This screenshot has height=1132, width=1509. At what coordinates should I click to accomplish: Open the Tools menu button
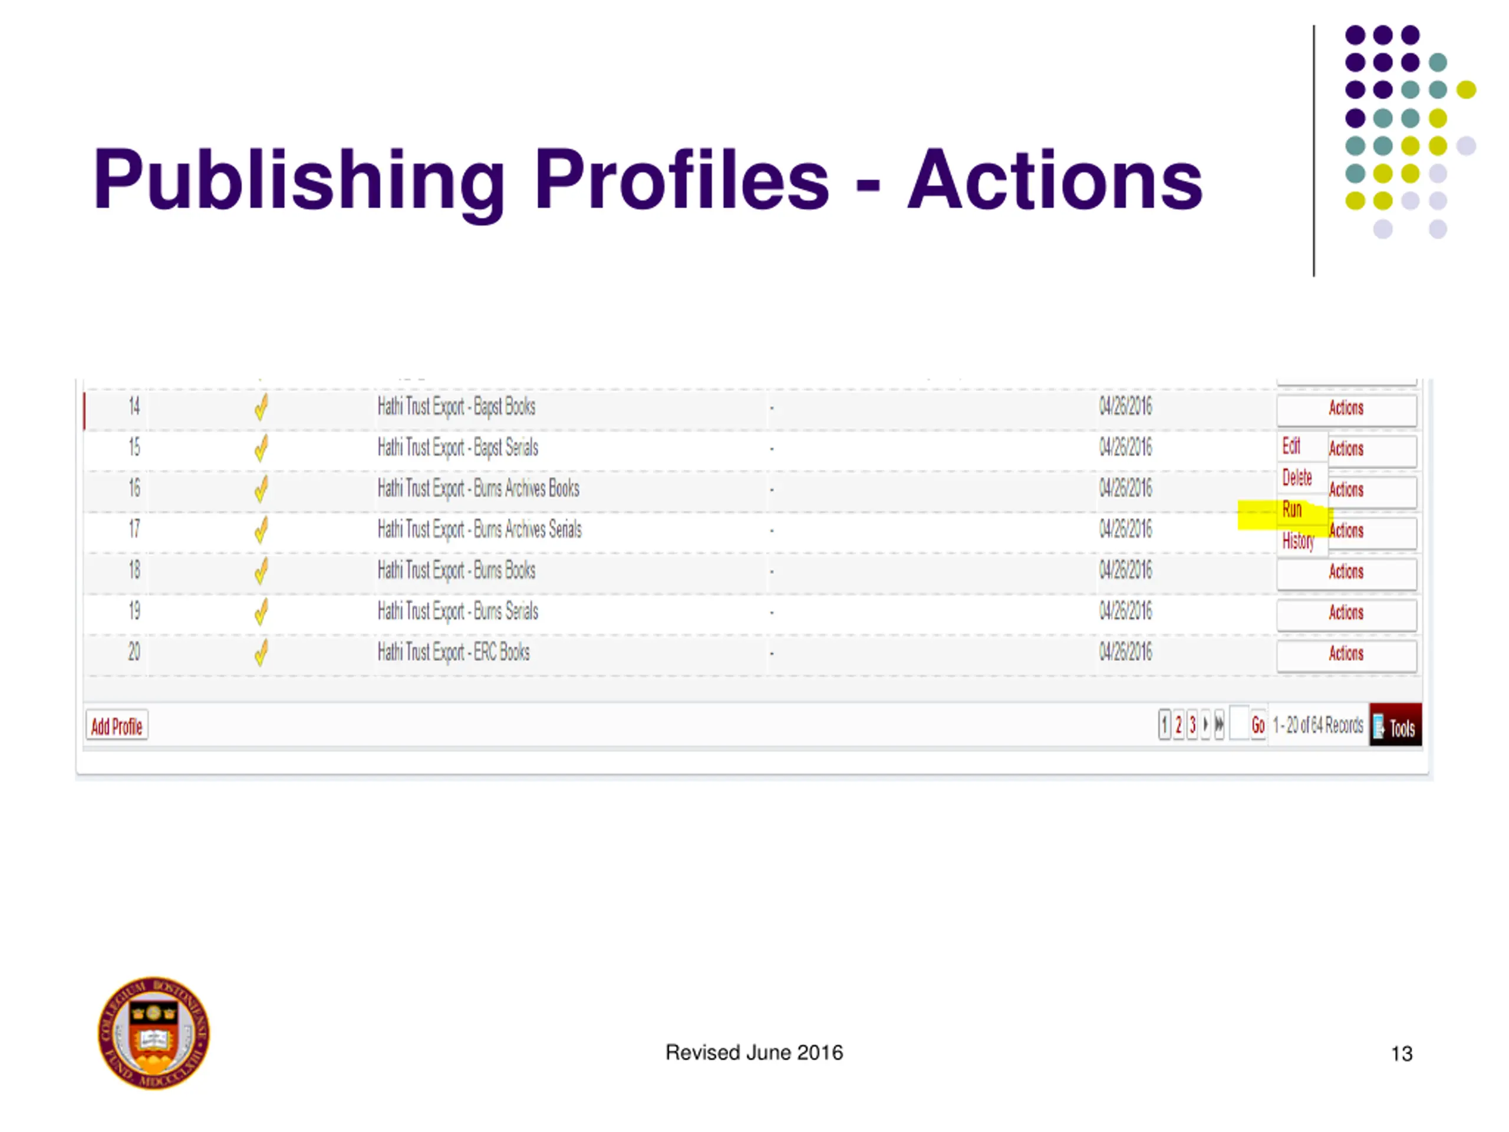(1396, 726)
